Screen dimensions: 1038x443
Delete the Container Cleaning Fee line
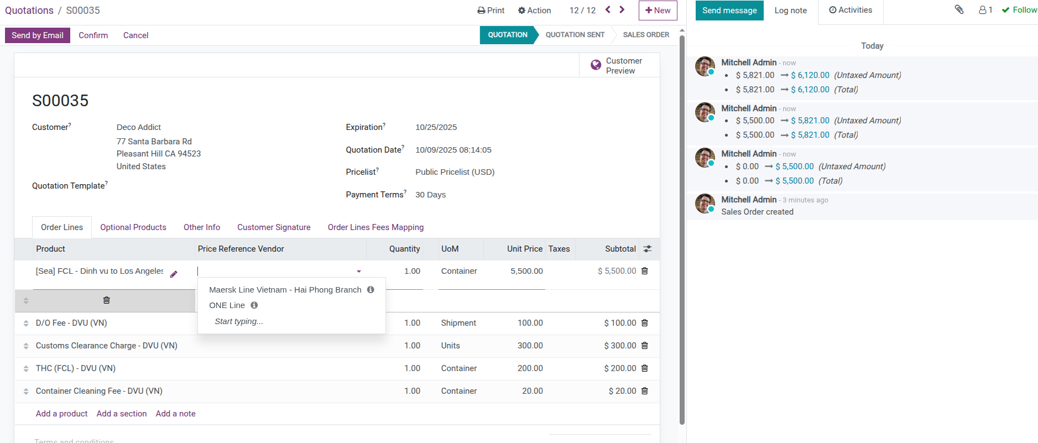pyautogui.click(x=644, y=391)
